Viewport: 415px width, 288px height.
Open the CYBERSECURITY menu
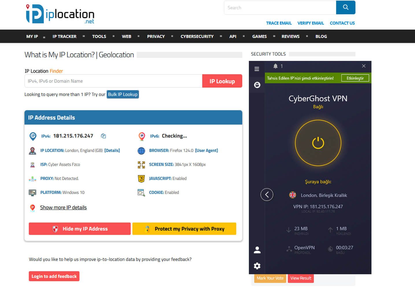(x=197, y=36)
